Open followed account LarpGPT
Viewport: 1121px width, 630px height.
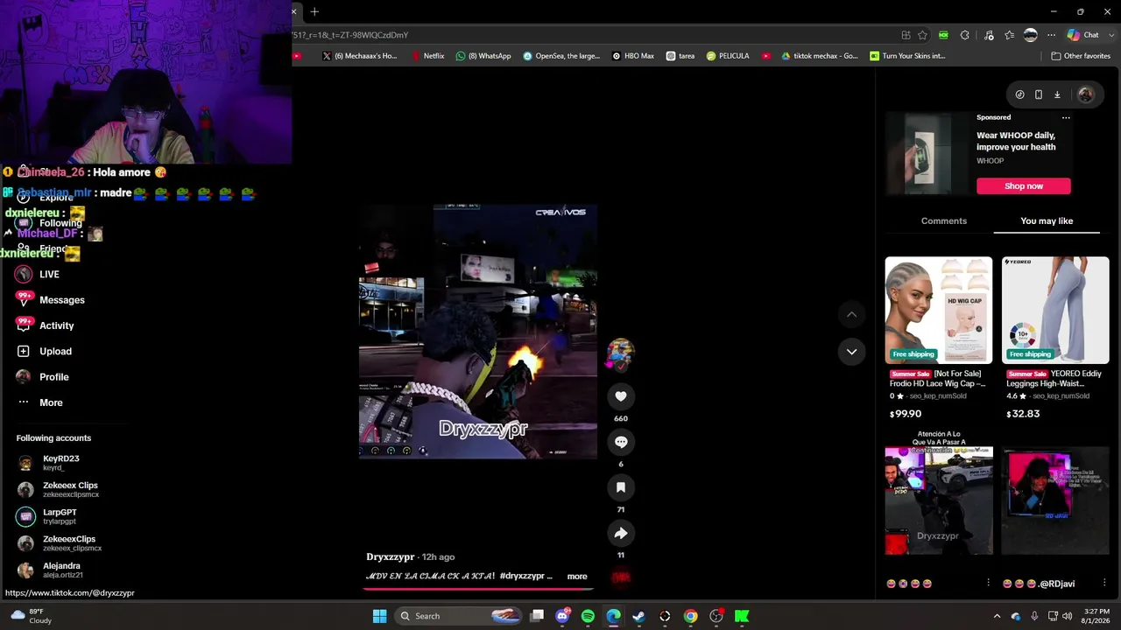pyautogui.click(x=48, y=516)
